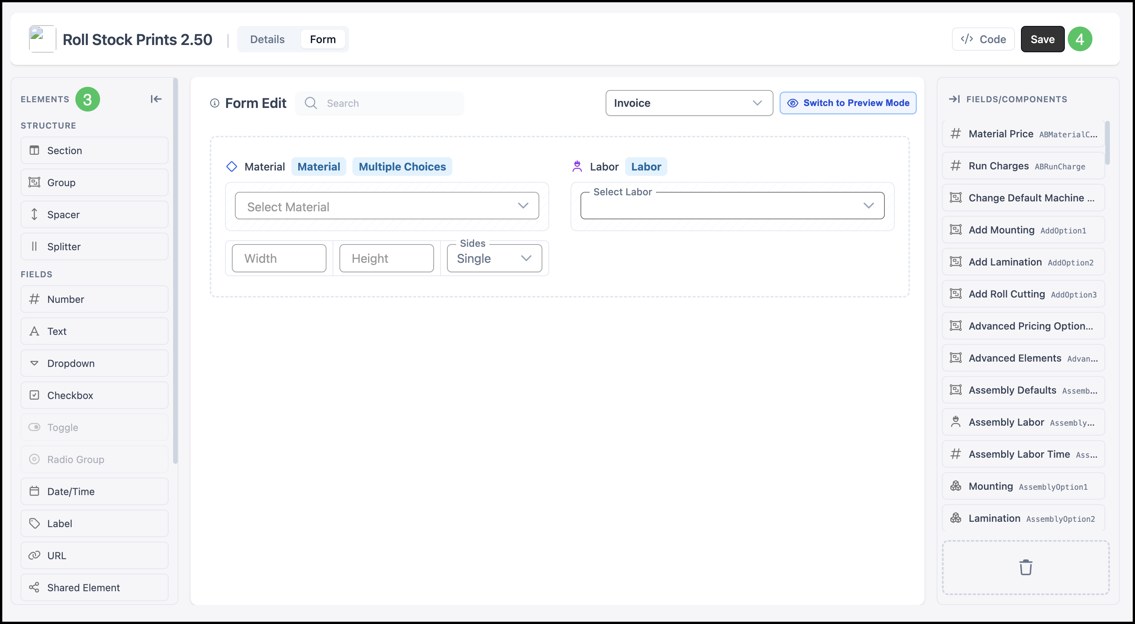Open the Code view button
The height and width of the screenshot is (624, 1135).
(x=984, y=39)
